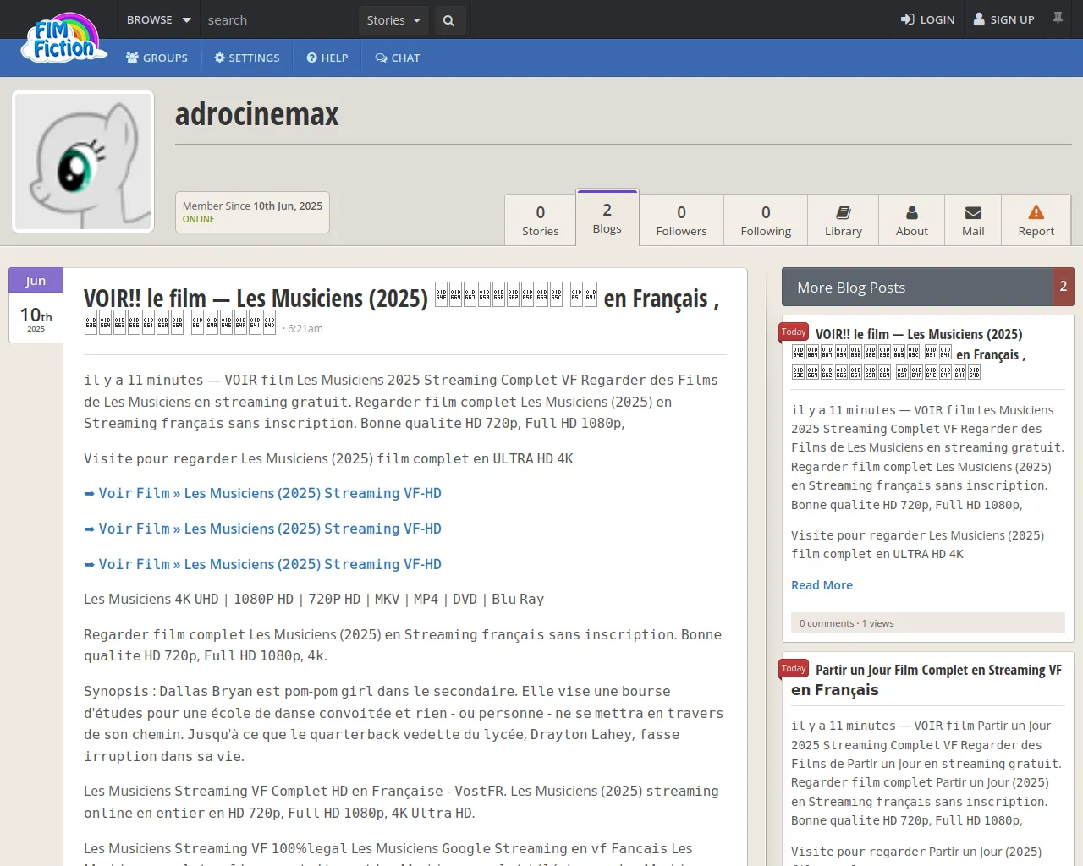Click the Login button
Image resolution: width=1083 pixels, height=866 pixels.
point(927,19)
